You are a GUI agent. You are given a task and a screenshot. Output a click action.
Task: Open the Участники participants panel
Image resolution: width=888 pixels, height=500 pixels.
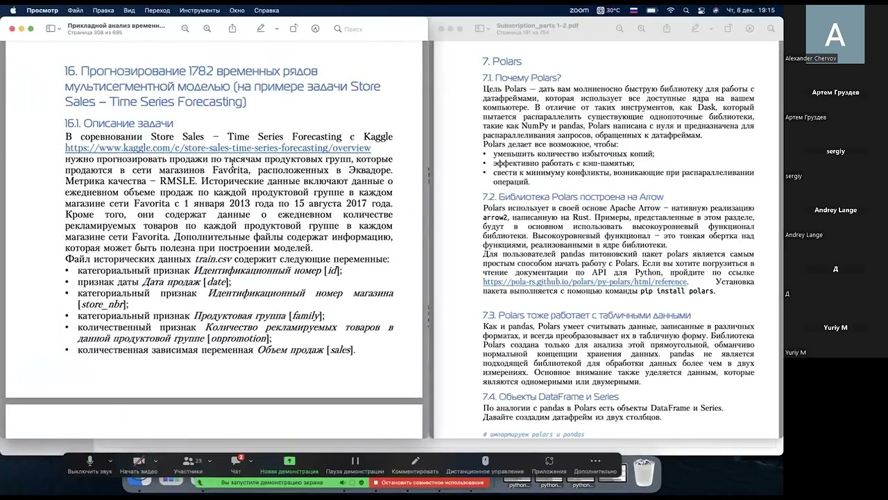point(188,465)
